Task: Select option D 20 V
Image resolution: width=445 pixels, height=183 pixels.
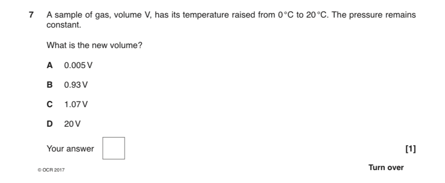Action: [x=63, y=124]
